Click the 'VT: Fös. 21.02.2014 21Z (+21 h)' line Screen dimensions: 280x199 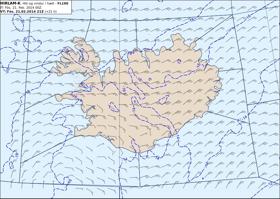click(29, 11)
